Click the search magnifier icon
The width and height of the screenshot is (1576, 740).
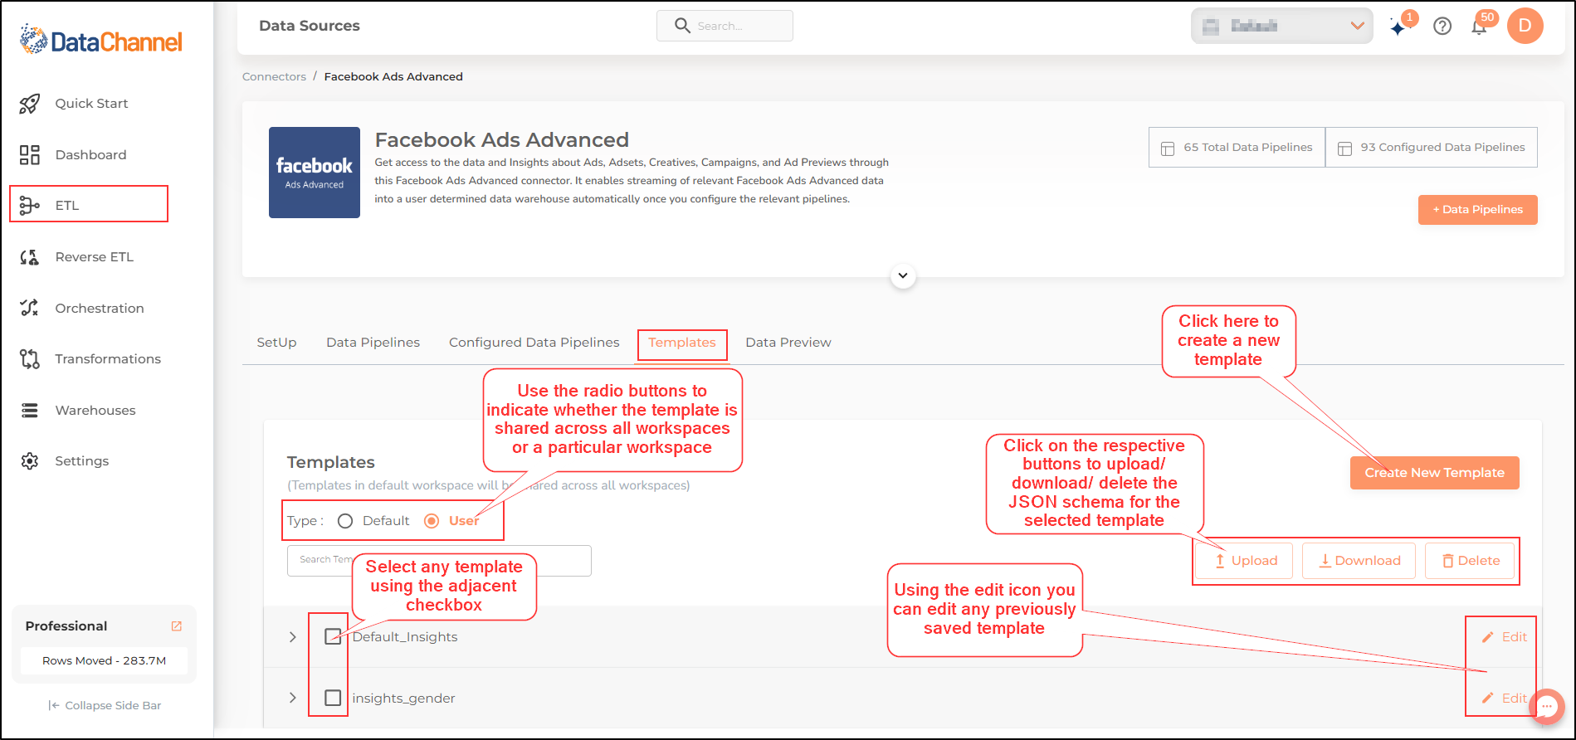click(682, 26)
